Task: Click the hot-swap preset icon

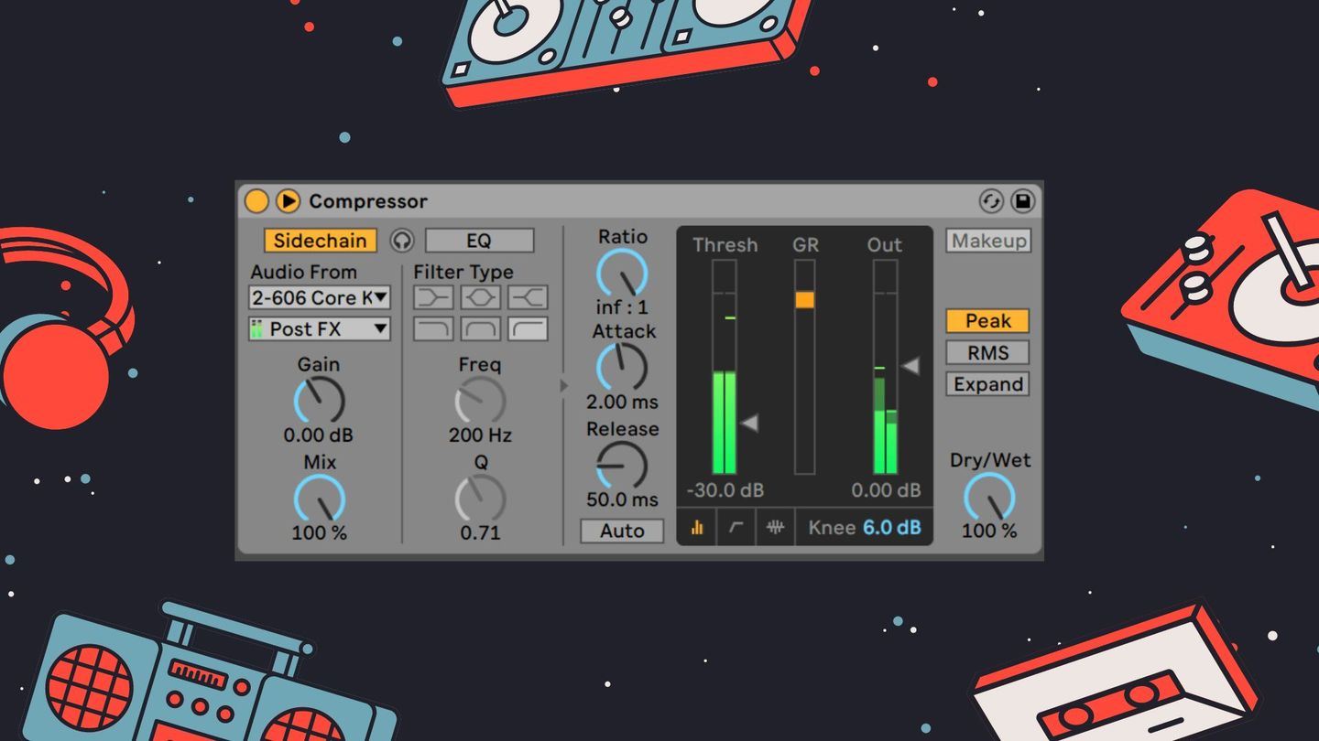Action: (x=990, y=201)
